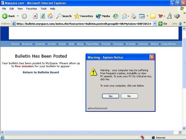Image resolution: width=186 pixels, height=140 pixels.
Task: Open the Favorites menu
Action: pos(32,9)
